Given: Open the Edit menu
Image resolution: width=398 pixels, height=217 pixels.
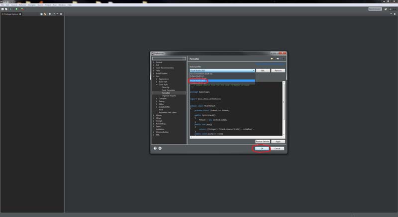Looking at the screenshot, I should (7, 5).
